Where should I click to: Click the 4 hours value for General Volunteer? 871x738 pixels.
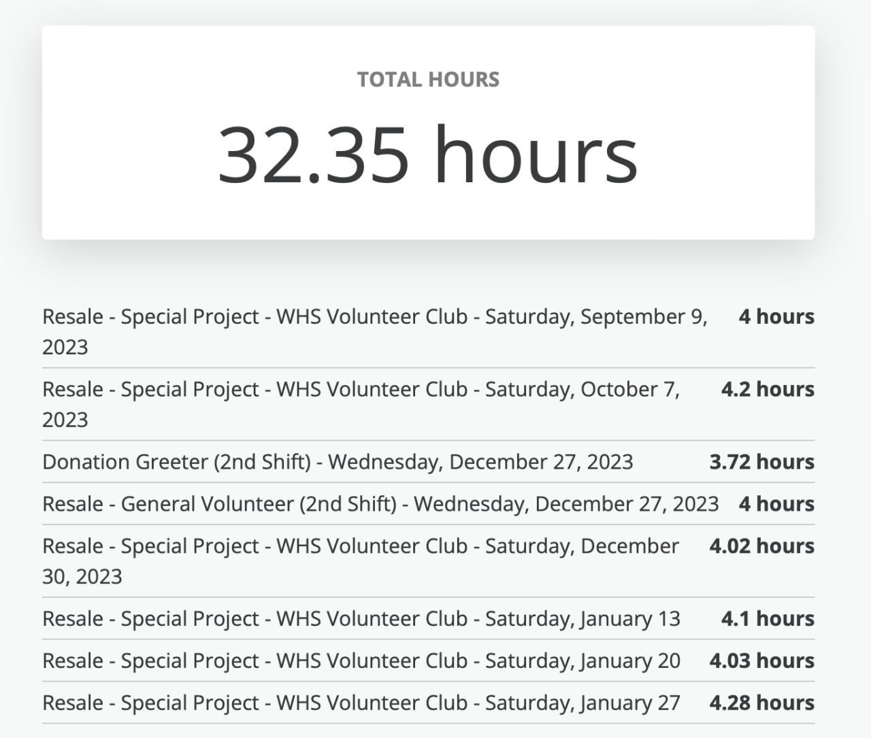[x=776, y=504]
